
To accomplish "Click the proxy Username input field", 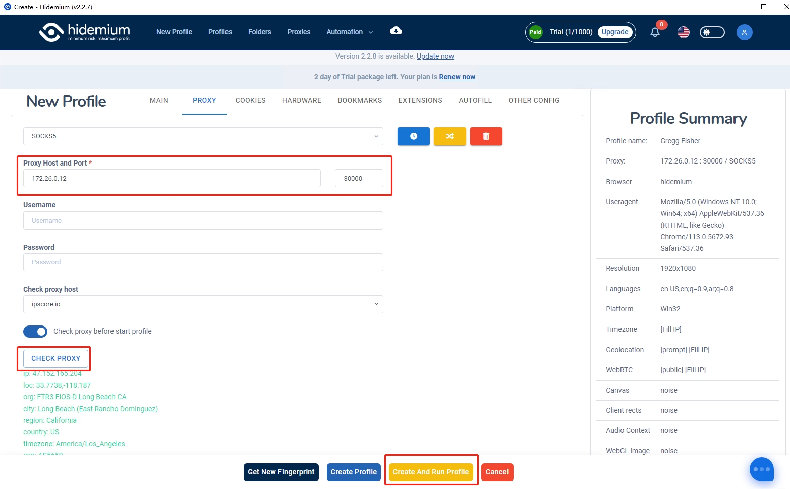I will pyautogui.click(x=203, y=221).
